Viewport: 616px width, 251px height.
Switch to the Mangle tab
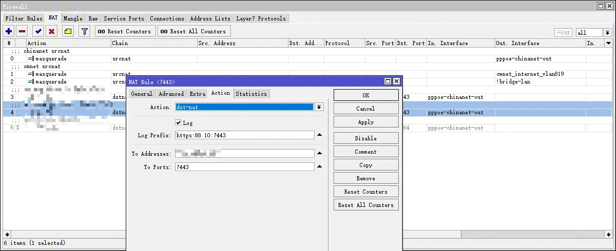click(x=73, y=18)
